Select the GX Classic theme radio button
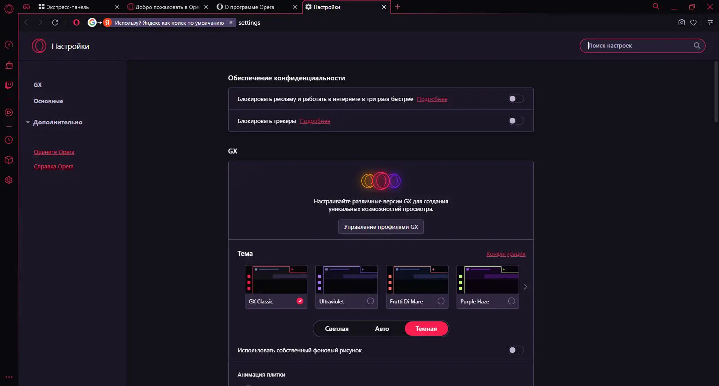 [300, 301]
